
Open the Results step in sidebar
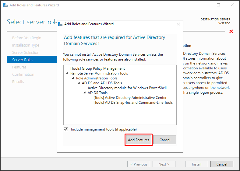tap(18, 82)
